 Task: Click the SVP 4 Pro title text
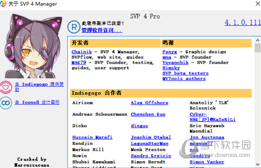pyautogui.click(x=145, y=16)
